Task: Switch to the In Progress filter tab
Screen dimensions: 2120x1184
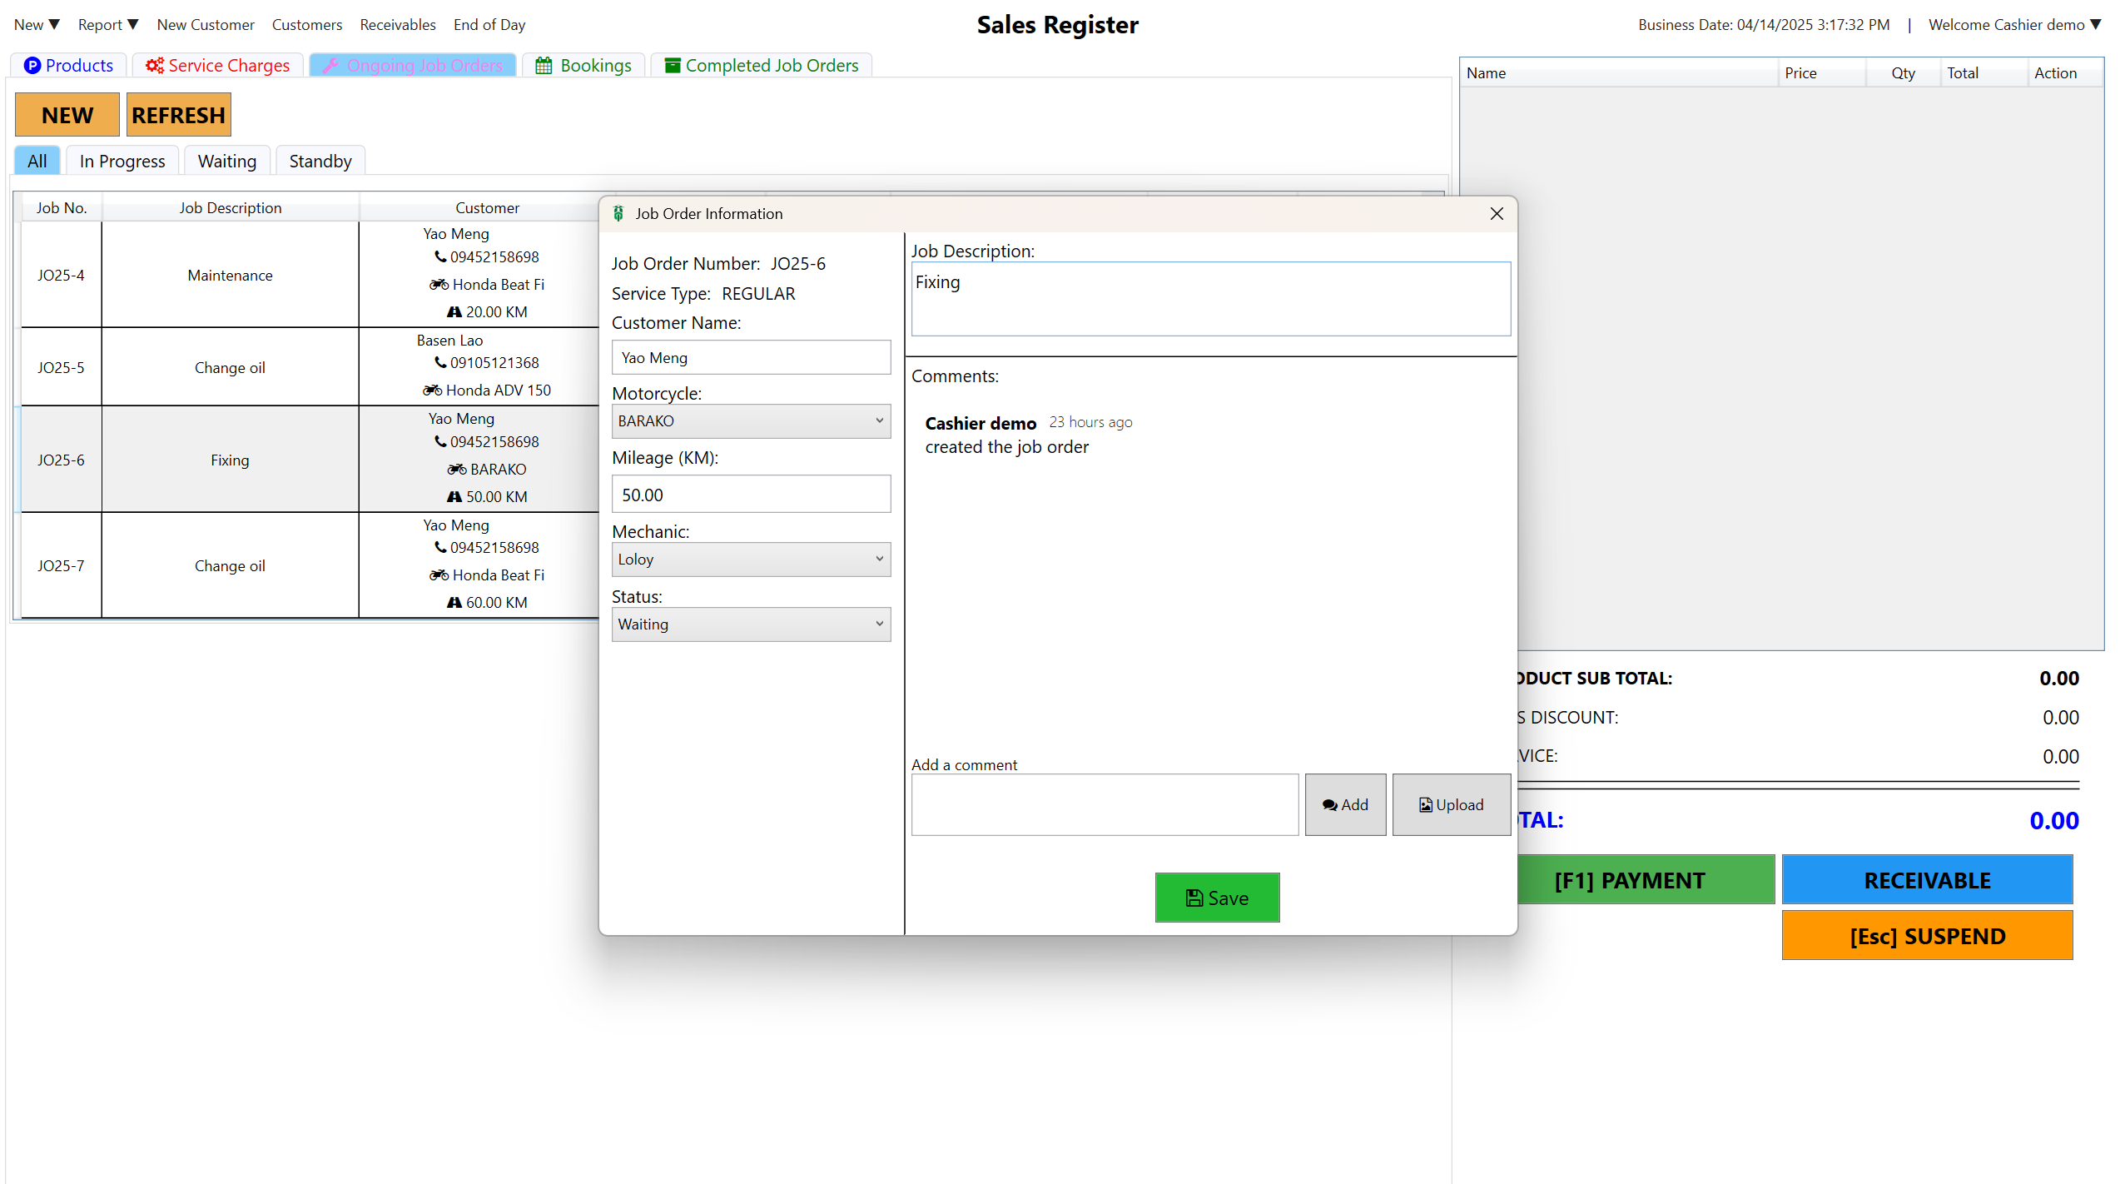Action: click(x=122, y=161)
